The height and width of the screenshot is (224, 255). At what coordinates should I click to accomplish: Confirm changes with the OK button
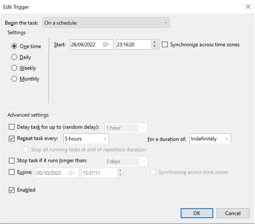(x=197, y=213)
